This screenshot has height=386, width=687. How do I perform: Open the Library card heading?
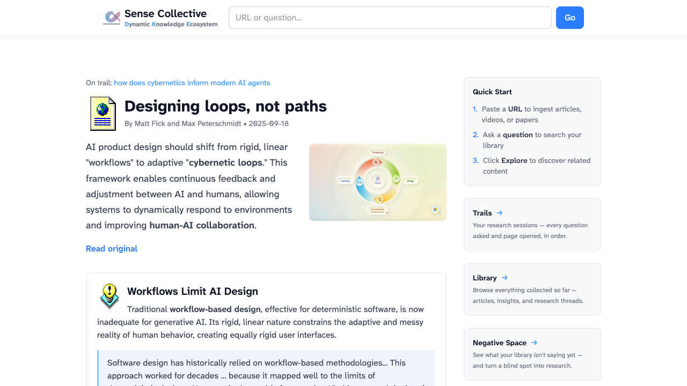click(x=485, y=278)
